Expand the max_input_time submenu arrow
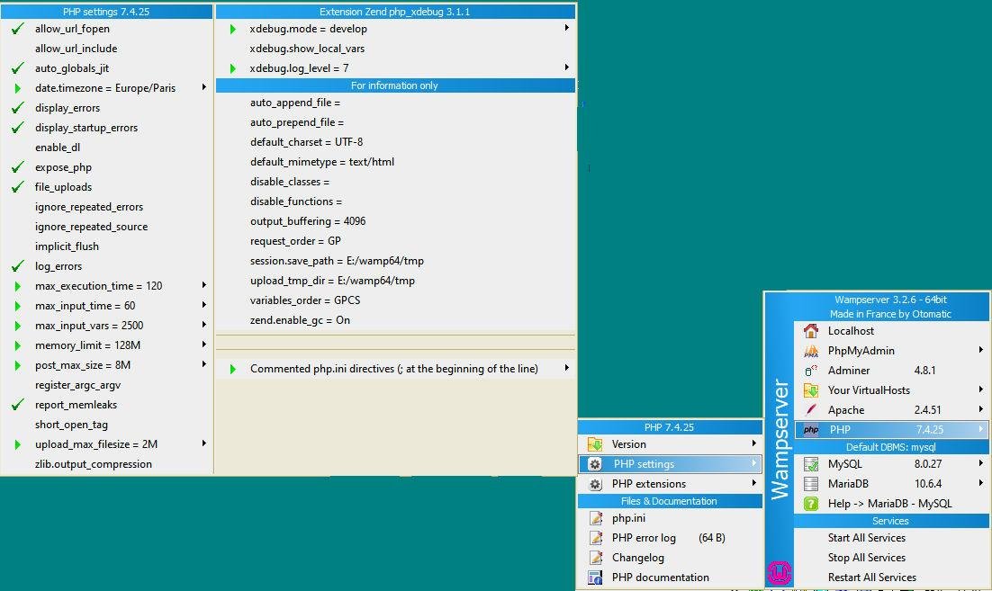 click(203, 305)
